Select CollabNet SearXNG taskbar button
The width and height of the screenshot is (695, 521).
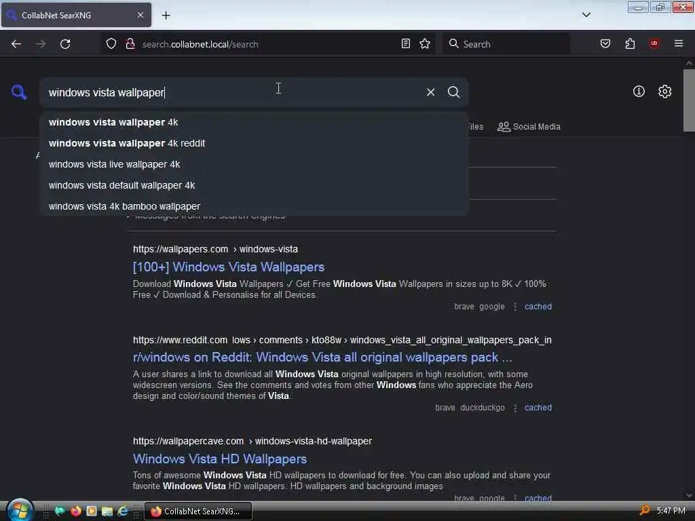point(199,512)
